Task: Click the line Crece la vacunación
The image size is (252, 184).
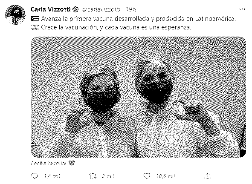Action: [116, 27]
